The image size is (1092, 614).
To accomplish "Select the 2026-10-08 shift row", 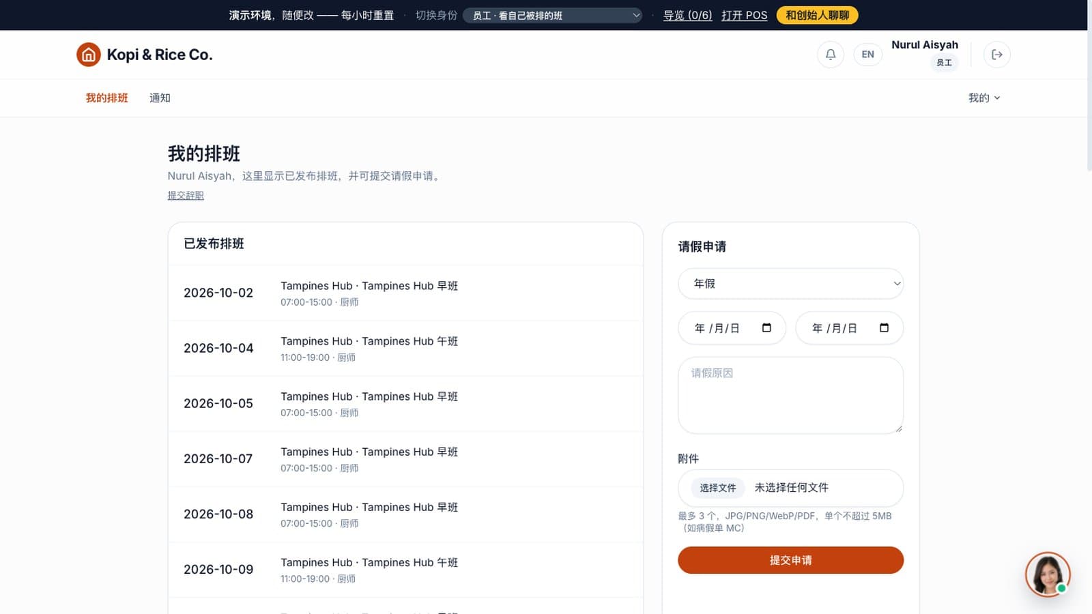I will coord(405,514).
